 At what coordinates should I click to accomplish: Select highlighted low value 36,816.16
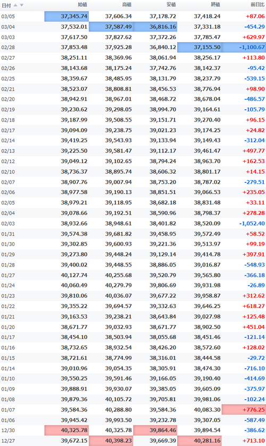155,27
